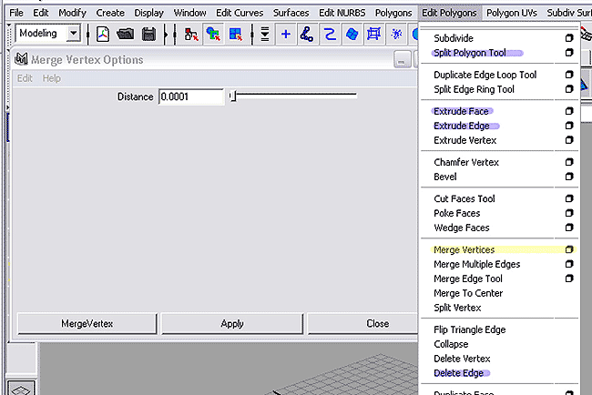Open the Modeling menu set dropdown
The image size is (592, 395).
[x=74, y=34]
